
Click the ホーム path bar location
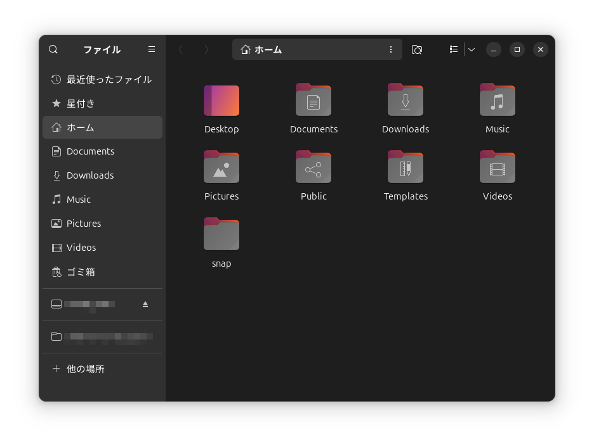[x=261, y=49]
